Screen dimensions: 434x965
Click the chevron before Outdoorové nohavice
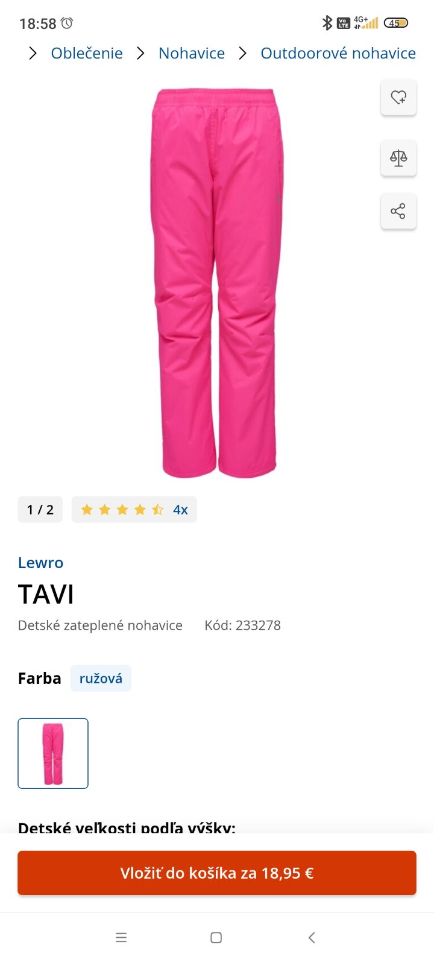(x=242, y=53)
